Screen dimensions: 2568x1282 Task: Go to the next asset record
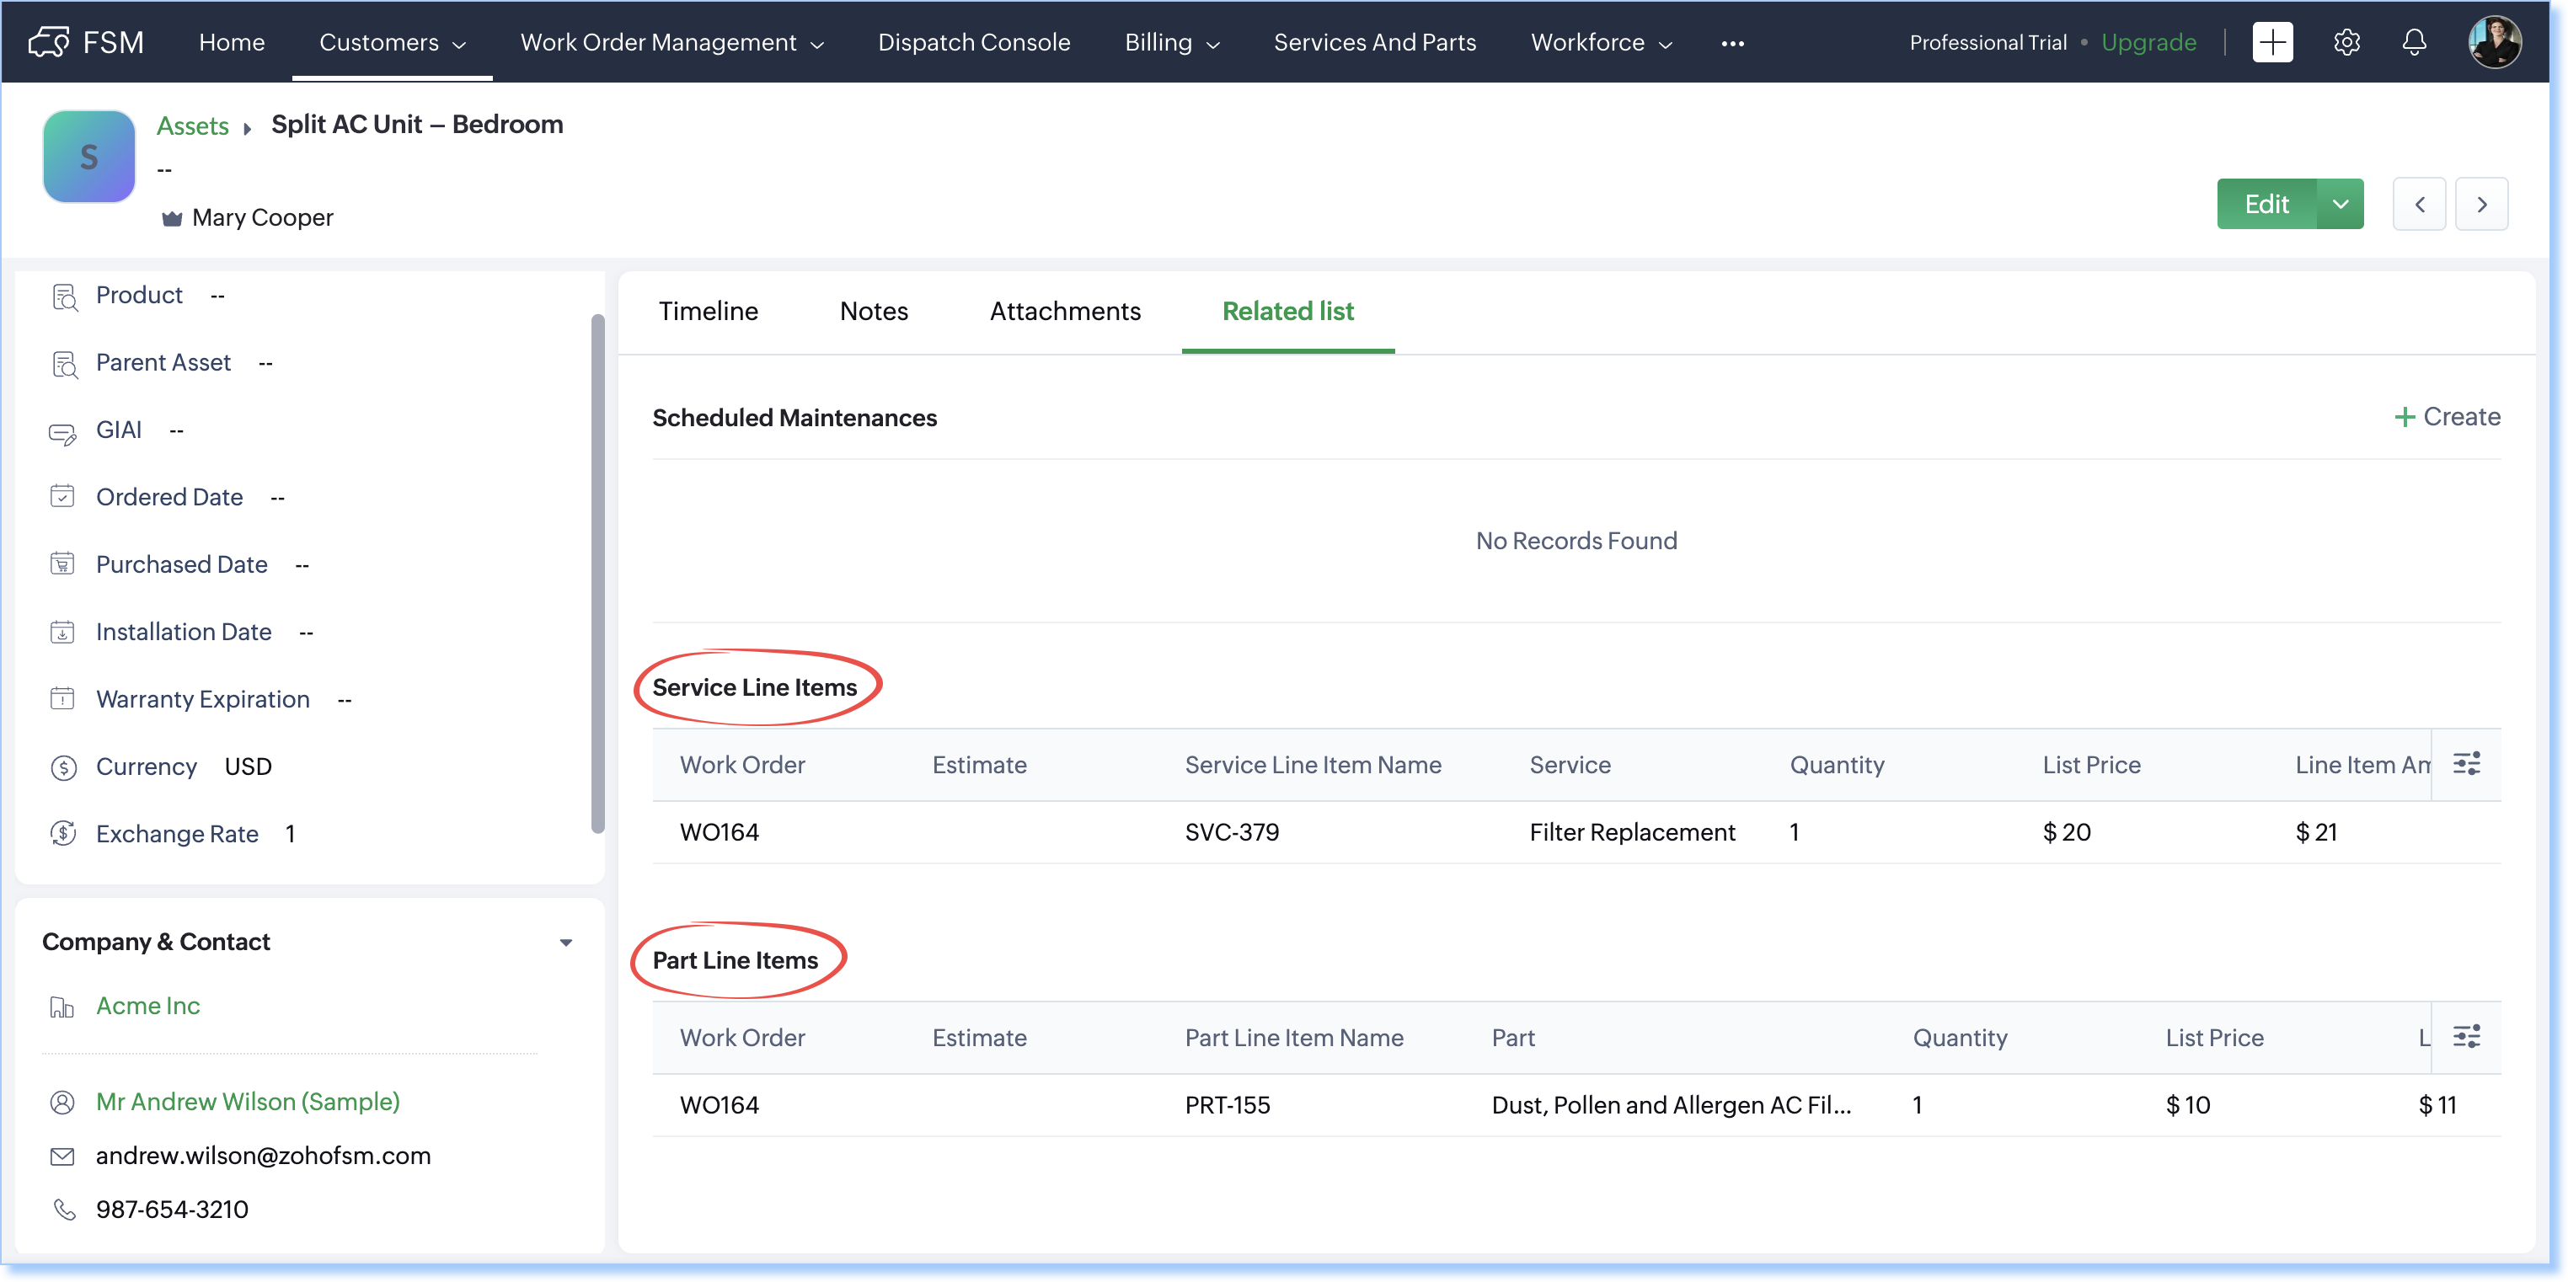pyautogui.click(x=2481, y=205)
